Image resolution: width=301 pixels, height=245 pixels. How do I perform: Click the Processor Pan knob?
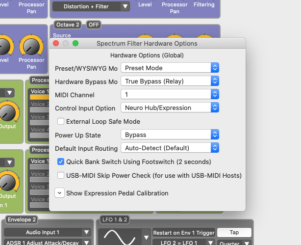point(31,46)
